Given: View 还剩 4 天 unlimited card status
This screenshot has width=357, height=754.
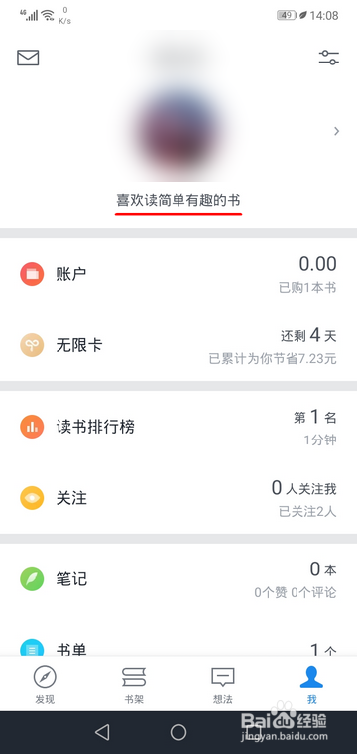Looking at the screenshot, I should (308, 336).
